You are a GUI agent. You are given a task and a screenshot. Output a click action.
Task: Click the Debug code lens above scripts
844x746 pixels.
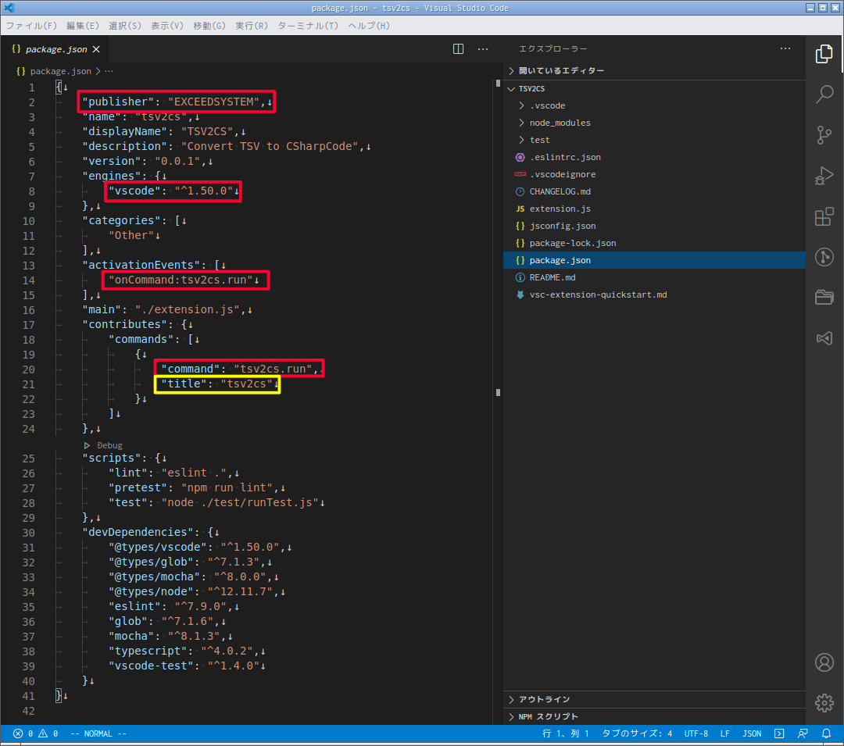[110, 445]
